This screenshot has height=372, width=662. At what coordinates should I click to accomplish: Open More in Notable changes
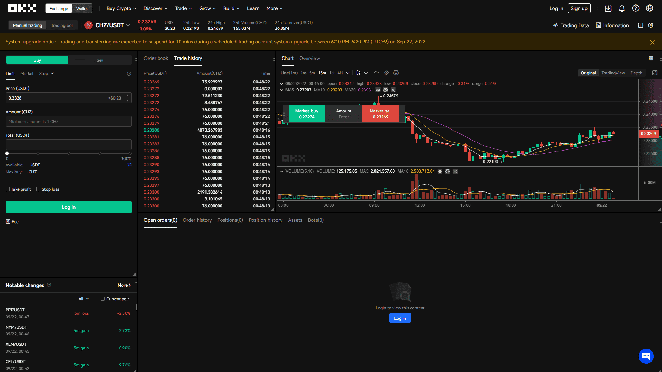click(x=124, y=285)
